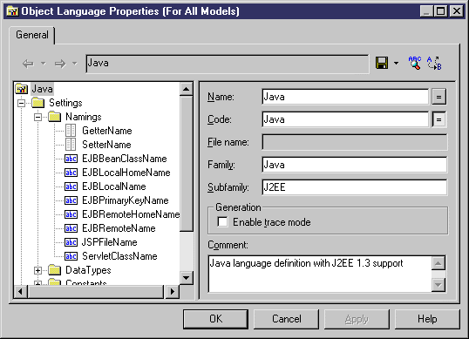469x339 pixels.
Task: Open the Back arrow history dropdown
Action: (44, 64)
